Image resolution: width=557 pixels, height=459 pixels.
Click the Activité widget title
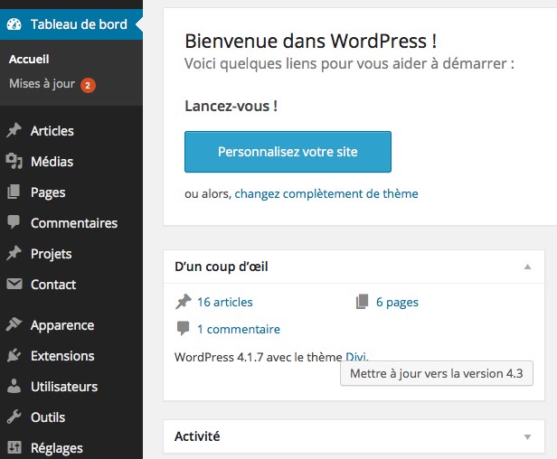coord(197,436)
